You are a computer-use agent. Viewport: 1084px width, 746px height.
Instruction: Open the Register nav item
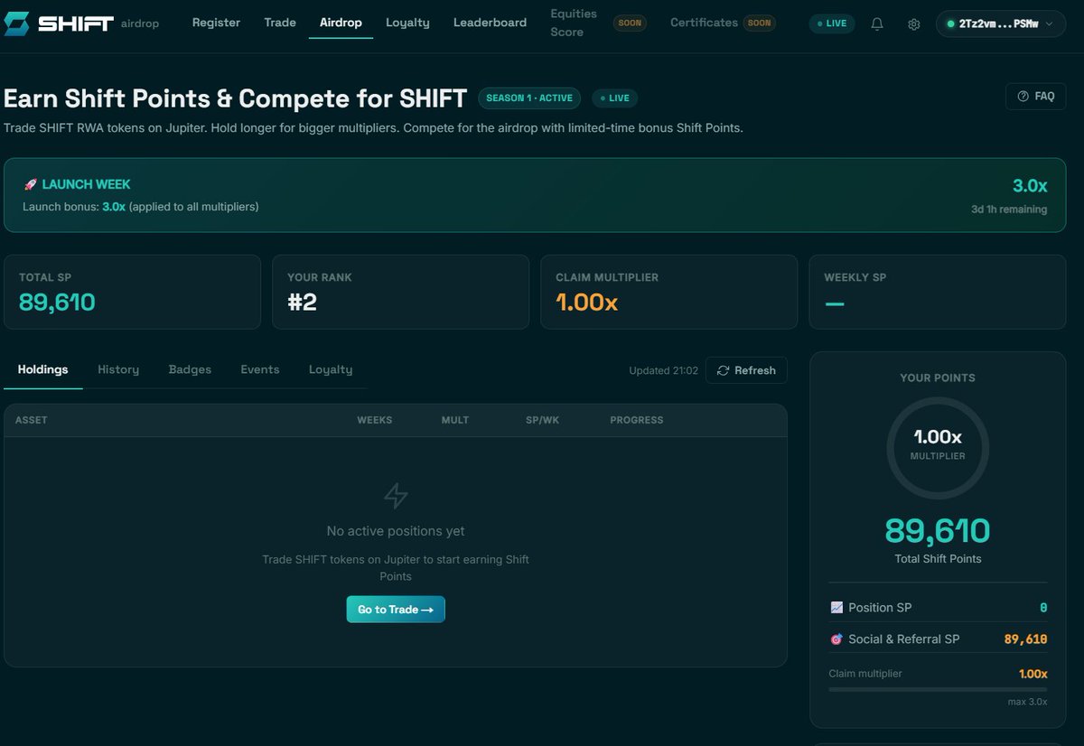pos(216,23)
